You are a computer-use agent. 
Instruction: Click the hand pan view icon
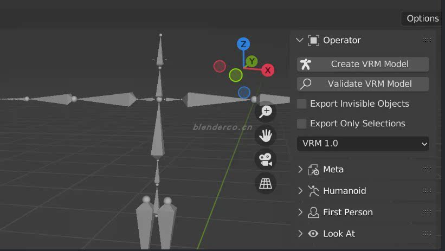pyautogui.click(x=266, y=136)
